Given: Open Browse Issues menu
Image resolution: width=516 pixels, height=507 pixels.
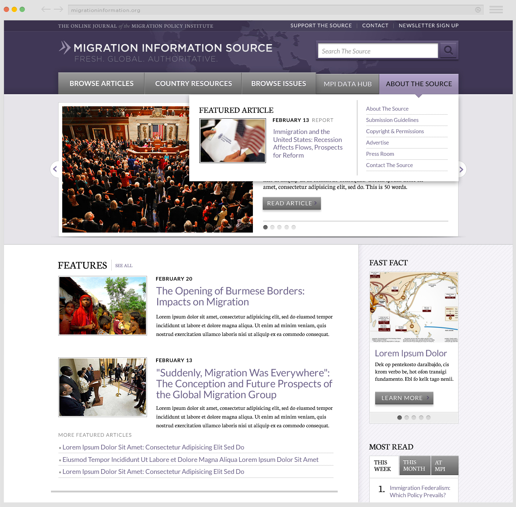Looking at the screenshot, I should point(278,83).
